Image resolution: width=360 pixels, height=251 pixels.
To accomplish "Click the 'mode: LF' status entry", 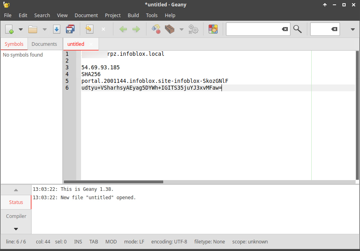I will pyautogui.click(x=134, y=241).
